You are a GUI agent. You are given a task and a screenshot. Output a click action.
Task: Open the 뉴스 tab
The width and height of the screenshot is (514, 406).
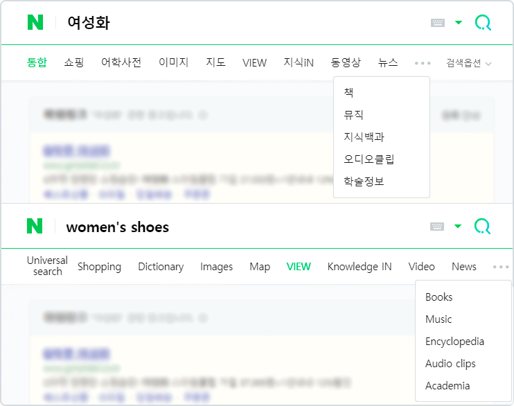point(388,62)
